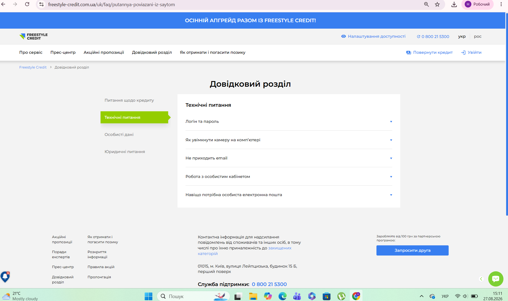
Task: Open Про сервіс menu item
Action: coord(31,52)
